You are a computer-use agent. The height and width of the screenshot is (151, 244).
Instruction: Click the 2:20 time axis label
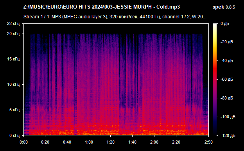click(x=176, y=142)
